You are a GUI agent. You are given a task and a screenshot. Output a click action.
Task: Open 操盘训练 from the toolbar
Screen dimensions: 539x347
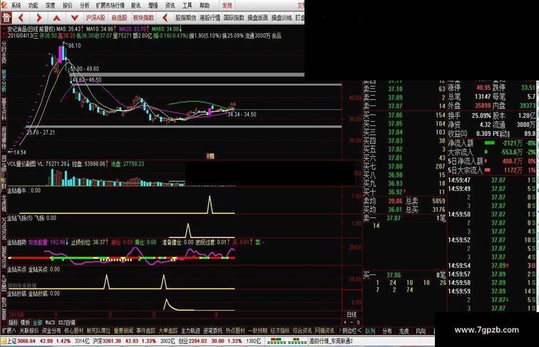tap(282, 18)
